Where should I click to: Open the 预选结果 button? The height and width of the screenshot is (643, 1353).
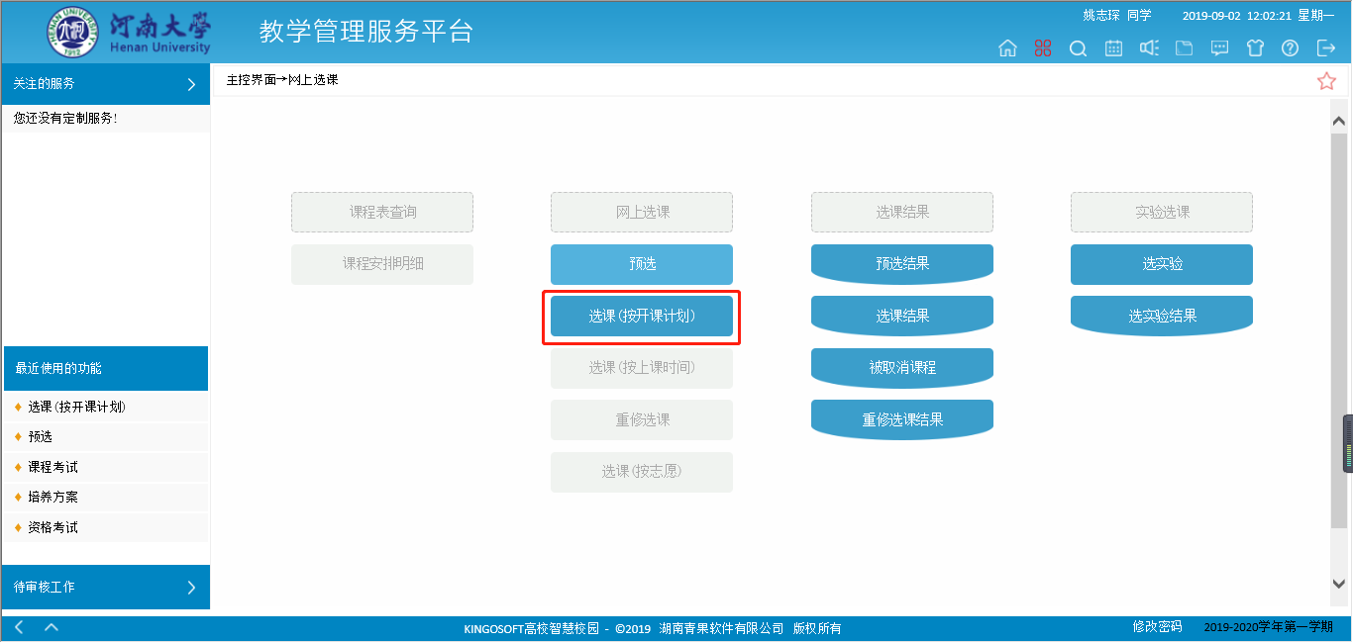pyautogui.click(x=902, y=264)
